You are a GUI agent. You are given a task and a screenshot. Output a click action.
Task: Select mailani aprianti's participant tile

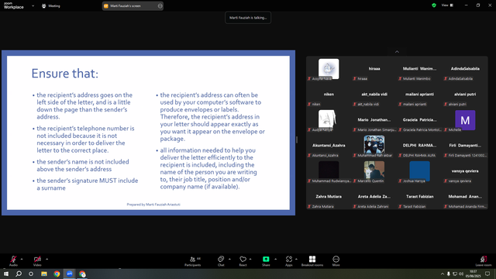pyautogui.click(x=419, y=95)
